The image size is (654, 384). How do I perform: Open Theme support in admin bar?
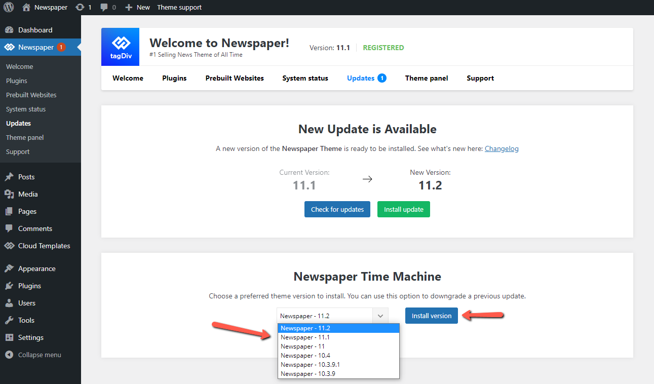click(x=179, y=7)
